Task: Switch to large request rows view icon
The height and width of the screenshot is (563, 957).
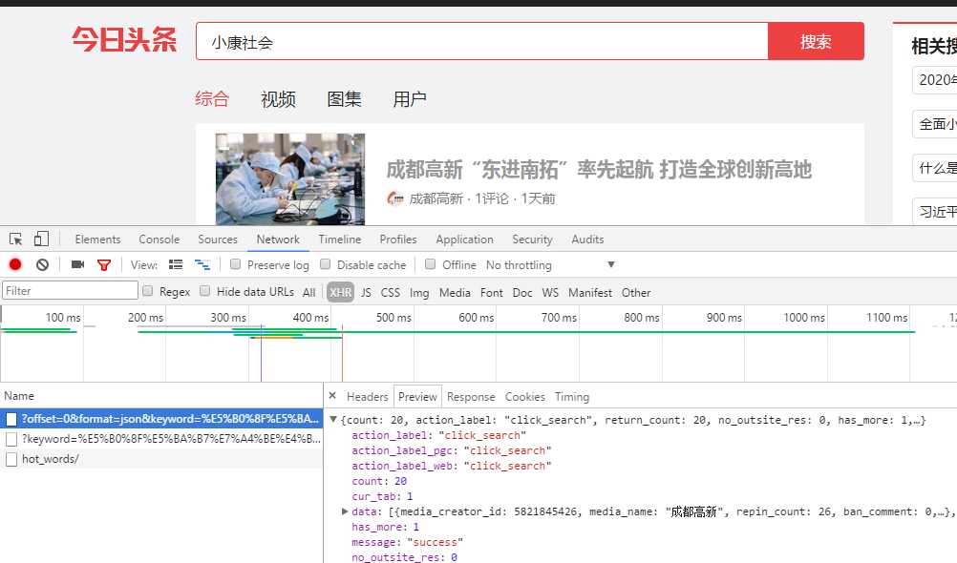Action: pos(176,264)
